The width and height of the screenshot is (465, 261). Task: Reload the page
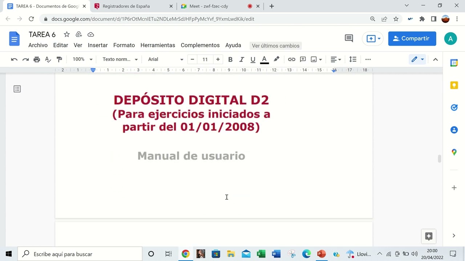[x=31, y=19]
